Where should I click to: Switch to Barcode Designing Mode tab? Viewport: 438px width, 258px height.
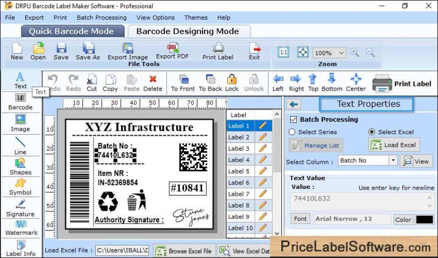(x=189, y=31)
